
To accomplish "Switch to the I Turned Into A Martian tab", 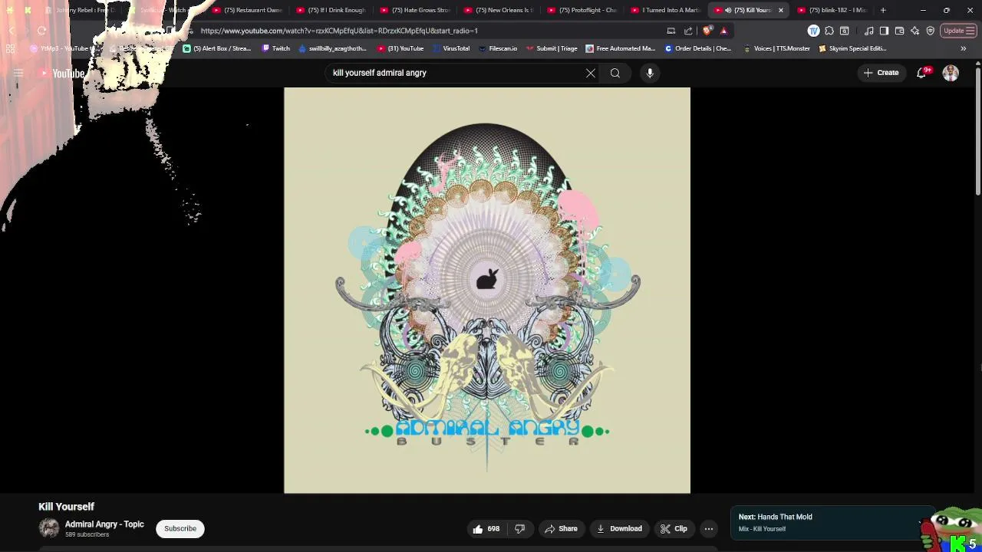I will (x=667, y=10).
